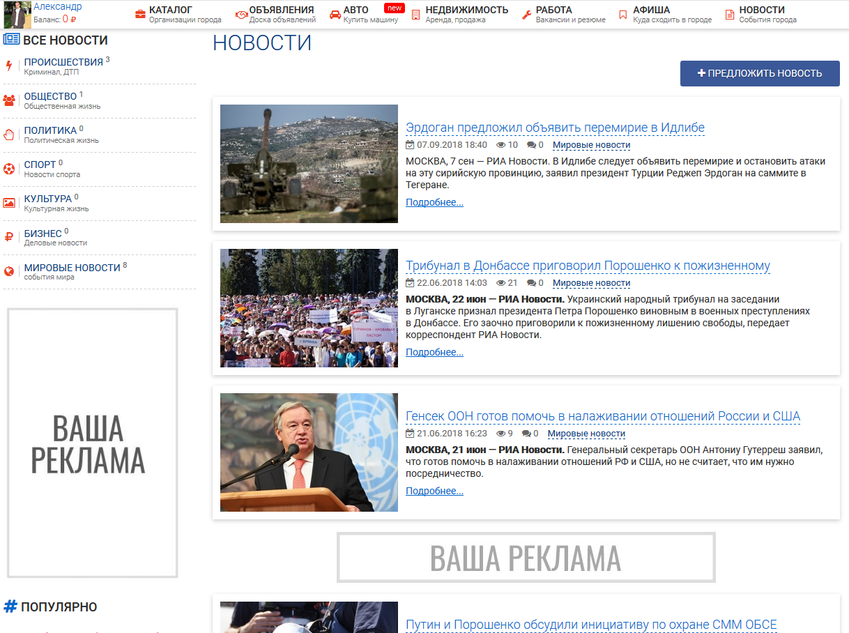Image resolution: width=849 pixels, height=633 pixels.
Task: Click the soccer ball Спорт icon
Action: (9, 169)
